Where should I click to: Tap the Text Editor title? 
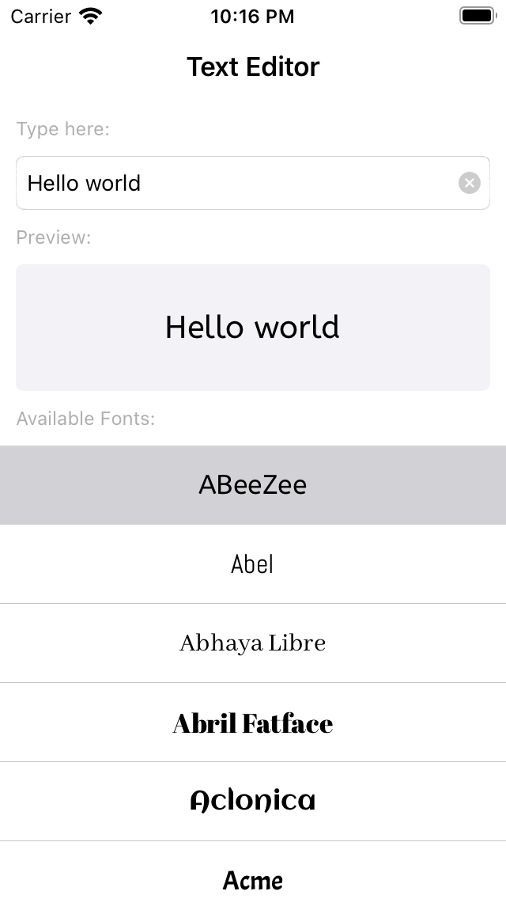[253, 67]
